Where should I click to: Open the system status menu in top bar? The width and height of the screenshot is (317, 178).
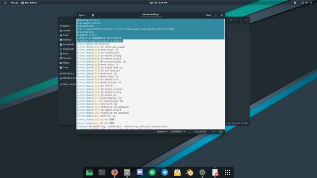307,2
